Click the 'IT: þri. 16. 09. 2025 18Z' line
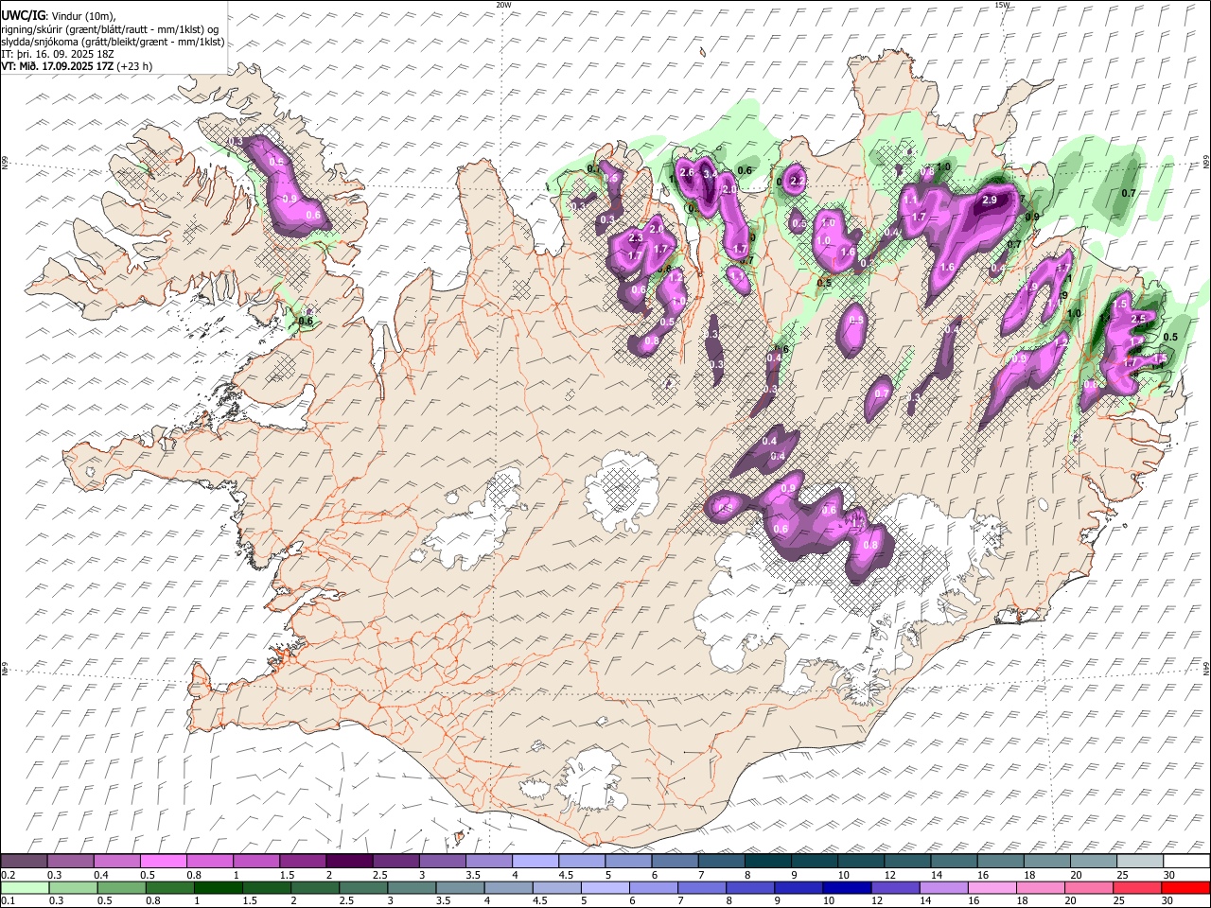This screenshot has width=1211, height=908. tap(58, 54)
